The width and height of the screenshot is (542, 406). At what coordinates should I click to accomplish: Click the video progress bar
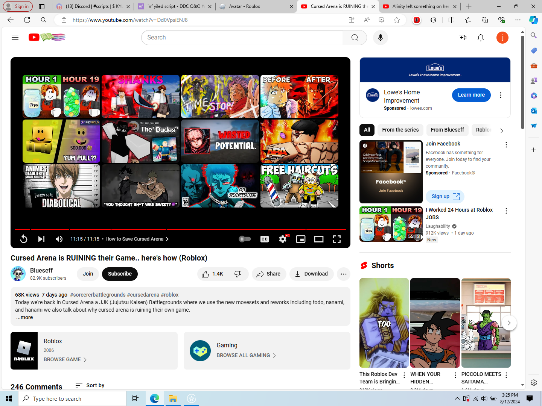(180, 229)
